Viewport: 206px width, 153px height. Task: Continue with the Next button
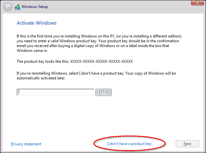187,144
